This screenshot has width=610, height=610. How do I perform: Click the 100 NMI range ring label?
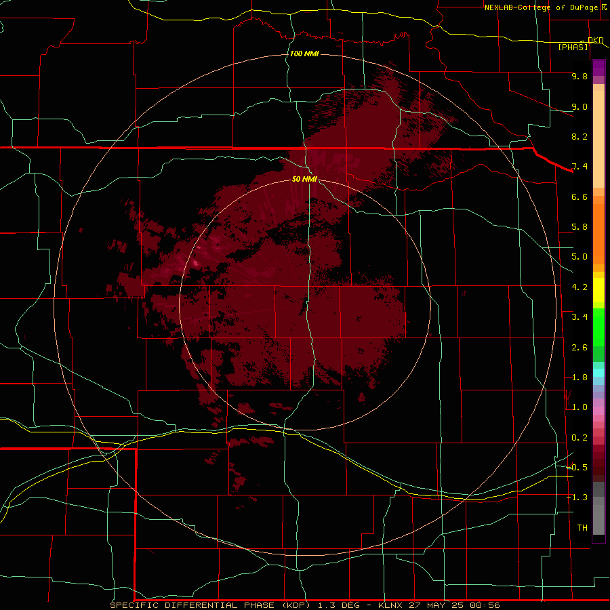pos(304,54)
